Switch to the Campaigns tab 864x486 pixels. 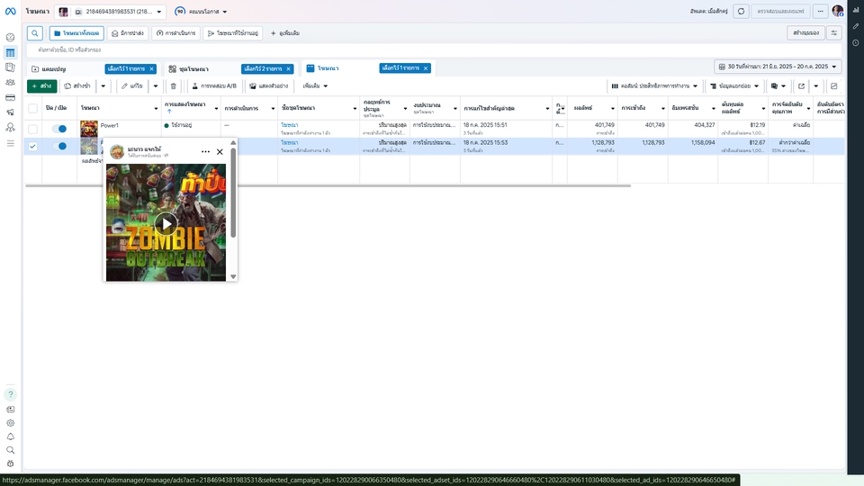click(x=54, y=68)
